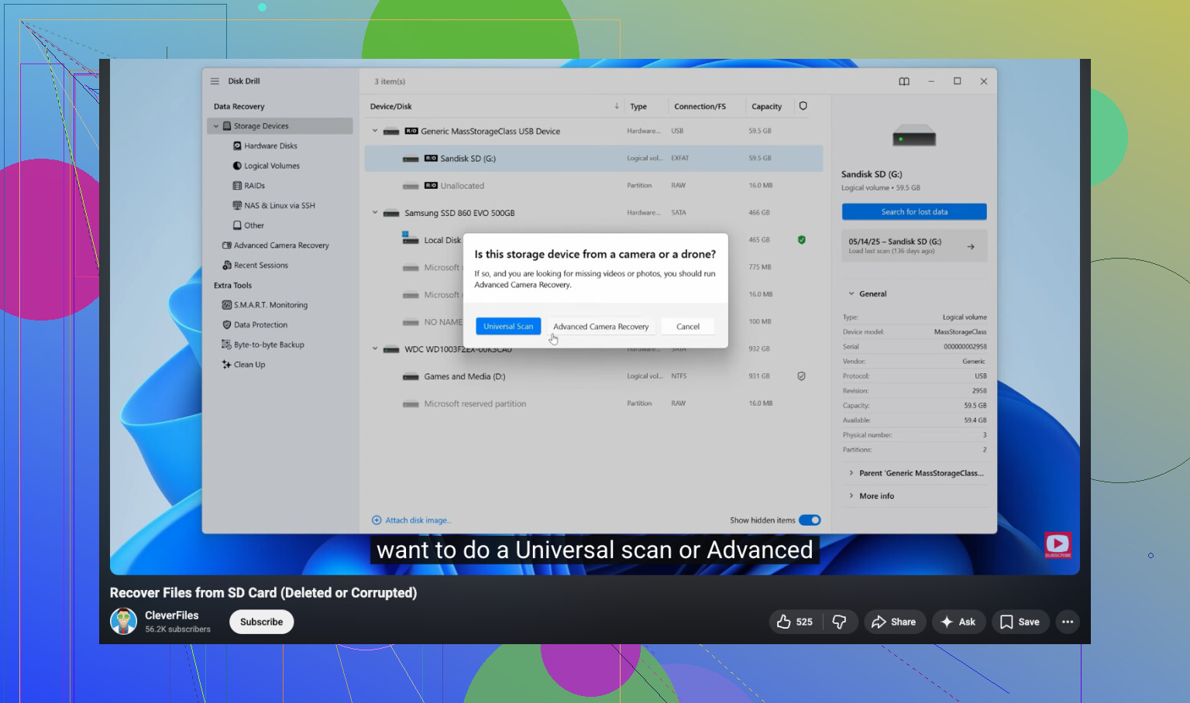Load the 05/14/25 Sandisk SD last scan session
This screenshot has height=703, width=1190.
[x=914, y=246]
